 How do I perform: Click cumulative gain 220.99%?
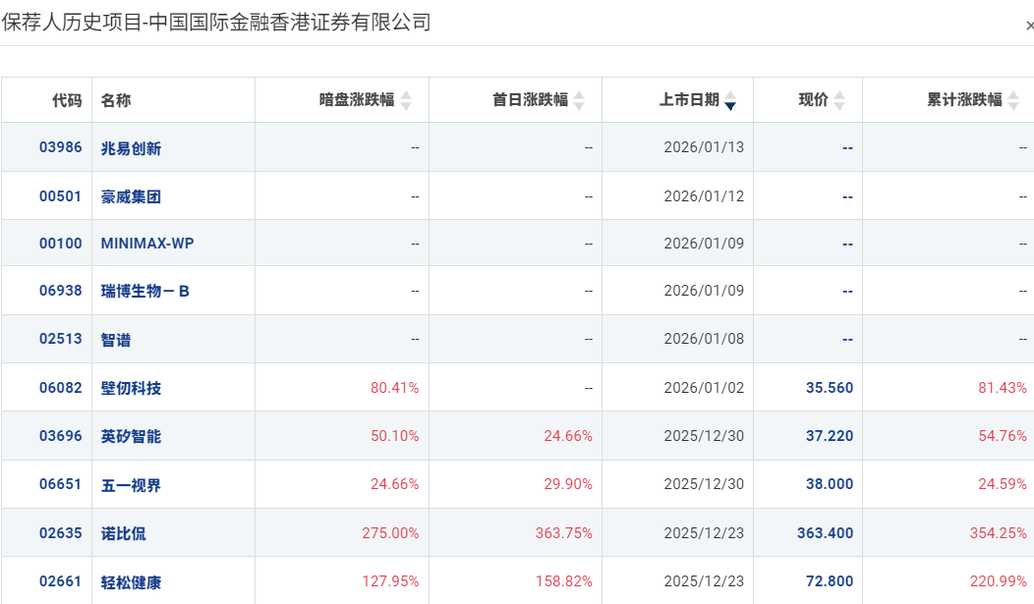tap(999, 581)
